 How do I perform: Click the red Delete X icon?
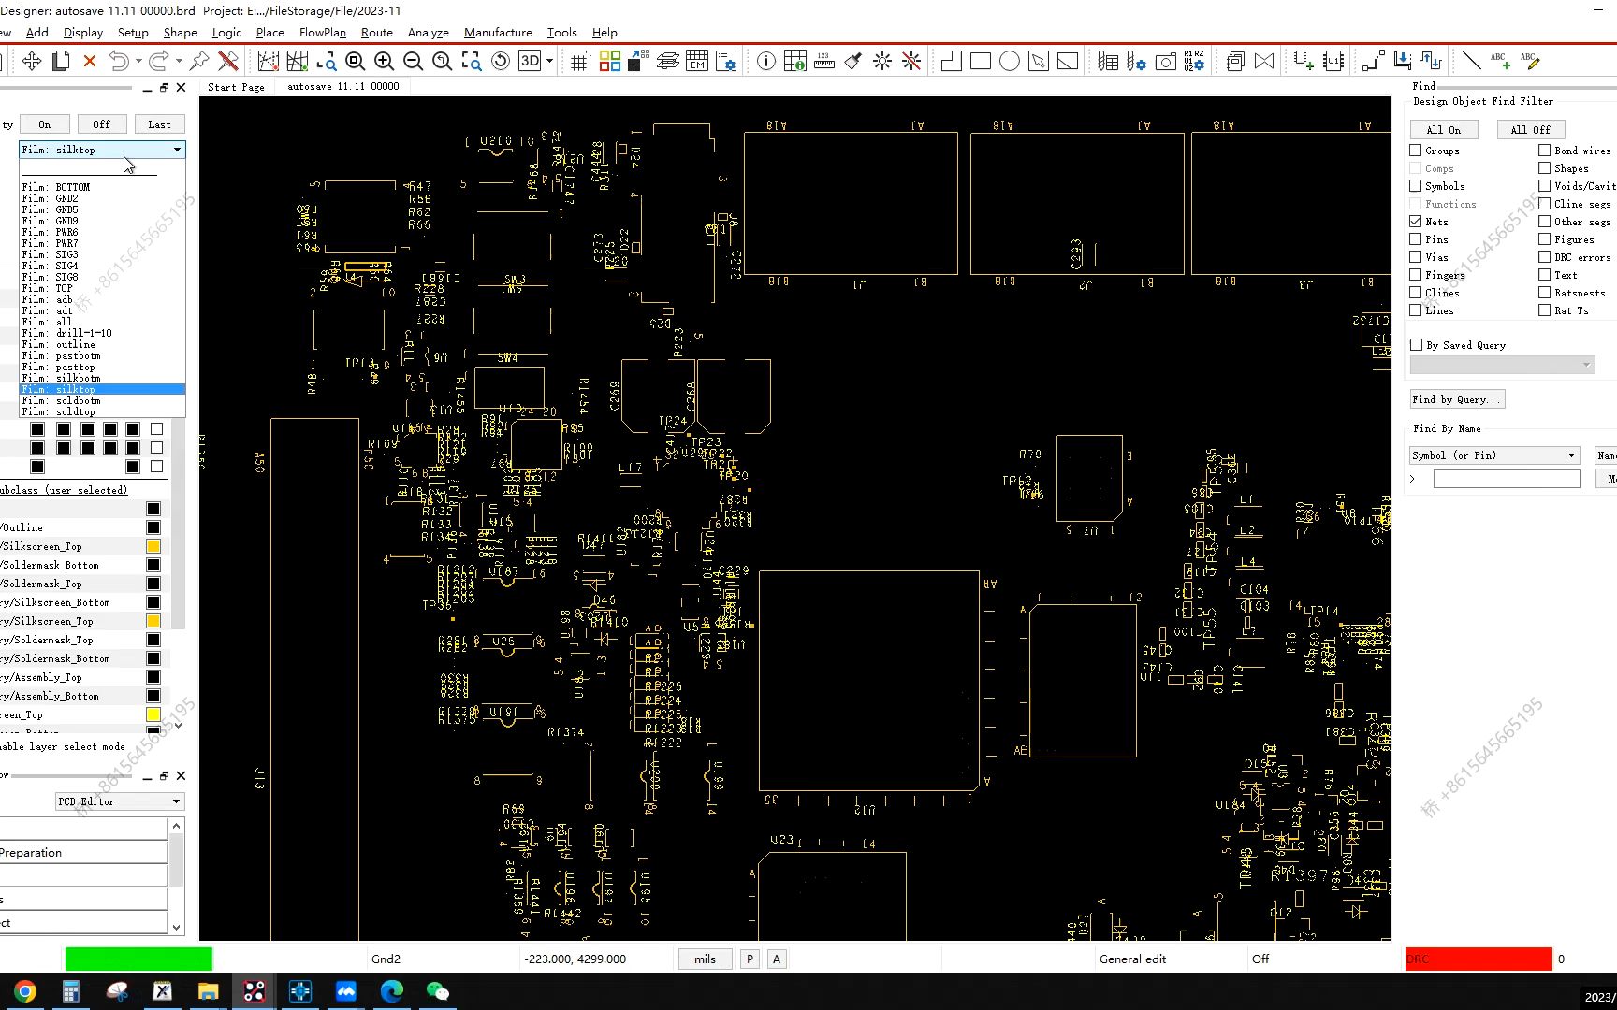click(90, 62)
